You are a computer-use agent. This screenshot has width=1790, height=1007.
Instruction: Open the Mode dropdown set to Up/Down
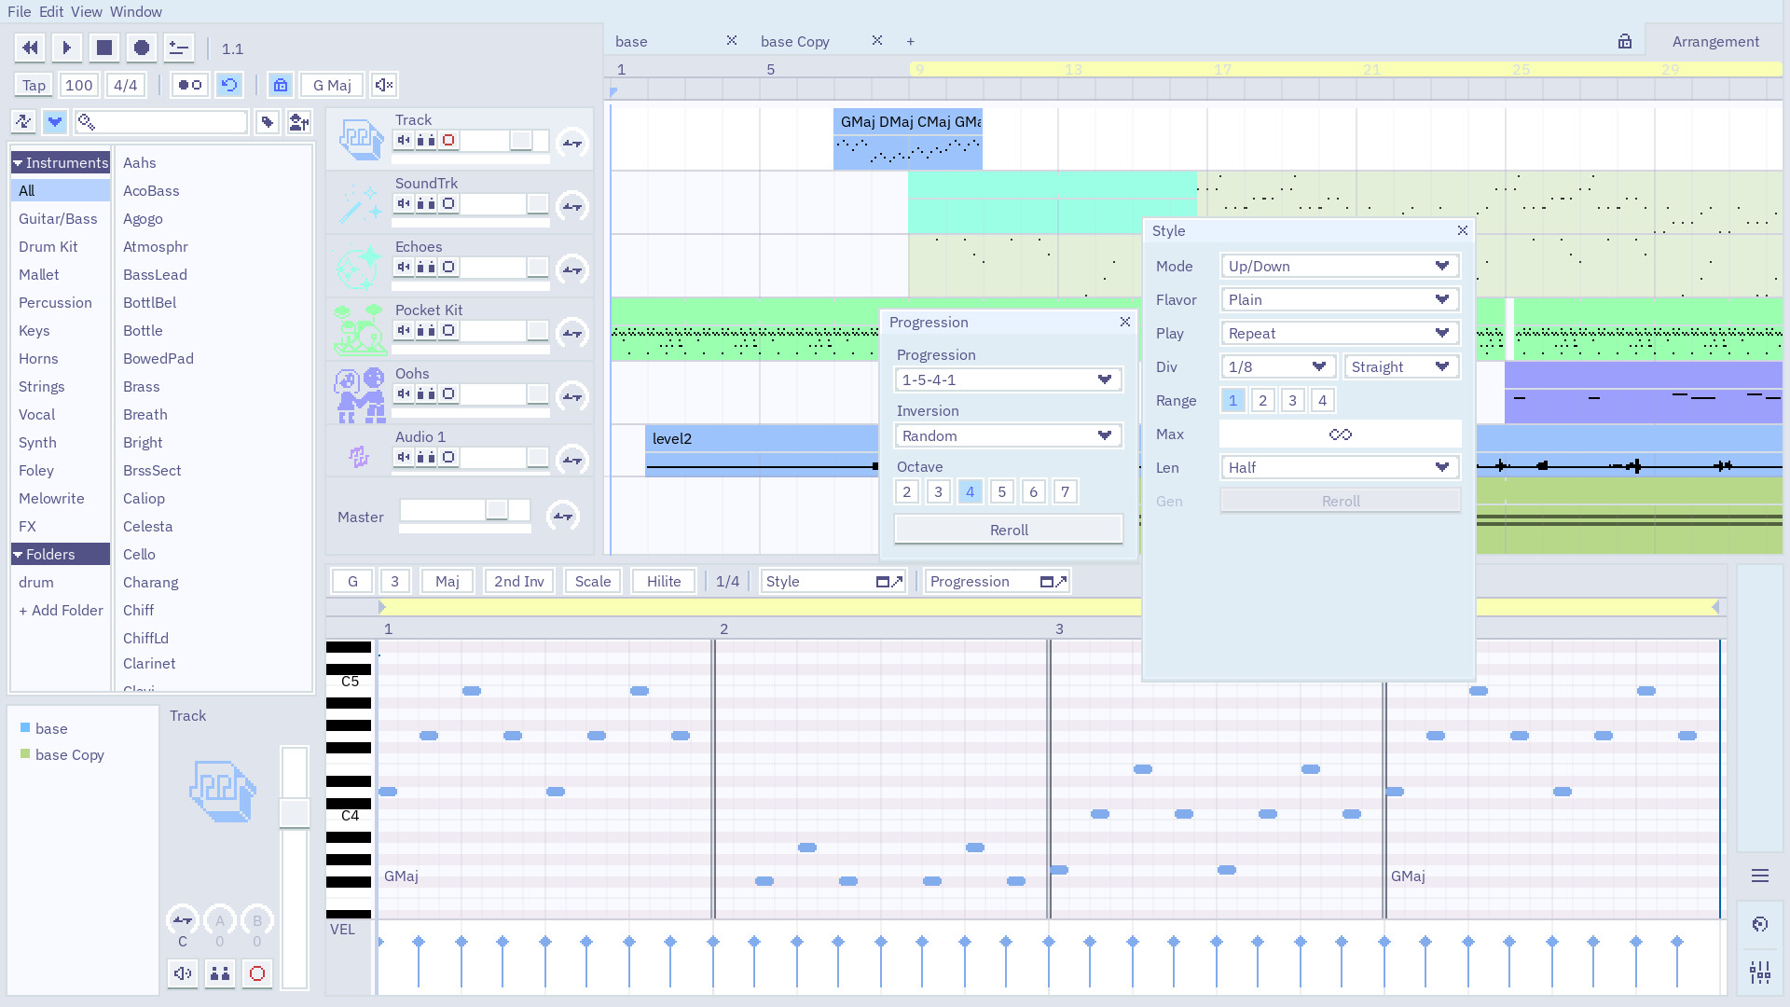click(1340, 266)
